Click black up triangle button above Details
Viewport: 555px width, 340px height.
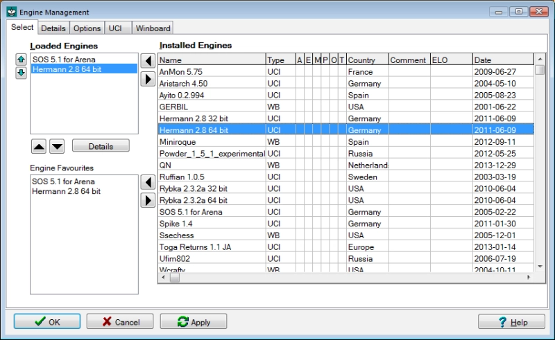coord(39,146)
